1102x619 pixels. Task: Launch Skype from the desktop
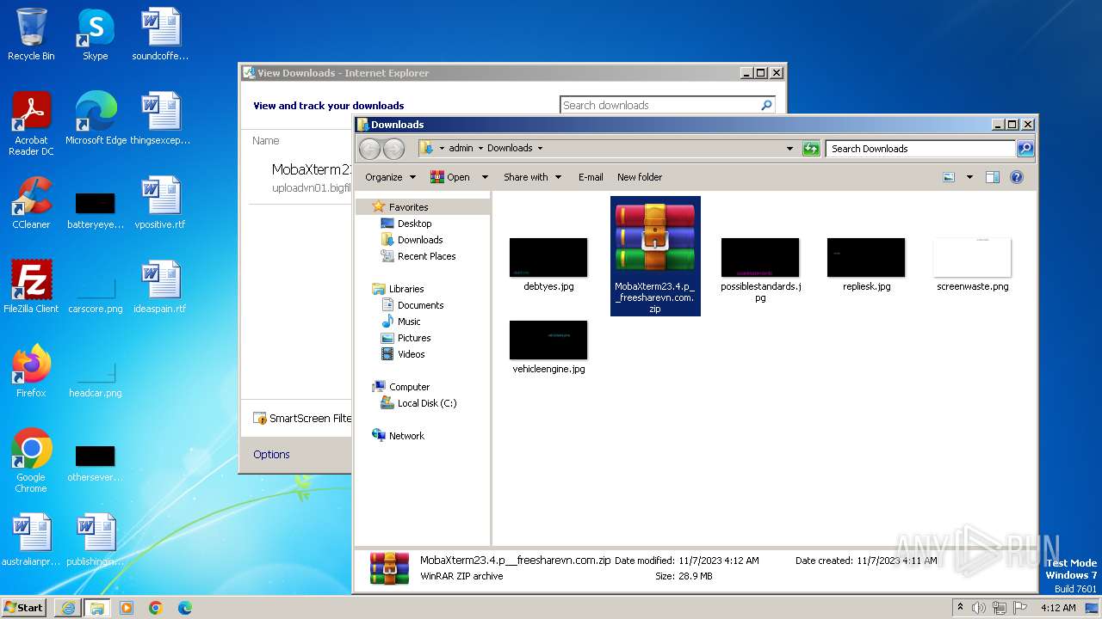(95, 34)
